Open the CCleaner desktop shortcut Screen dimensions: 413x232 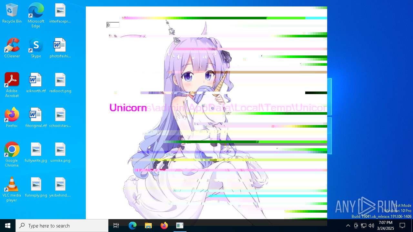pos(12,48)
